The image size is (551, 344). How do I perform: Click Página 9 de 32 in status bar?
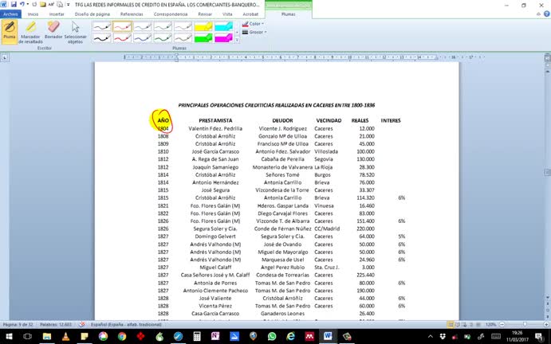click(x=18, y=325)
